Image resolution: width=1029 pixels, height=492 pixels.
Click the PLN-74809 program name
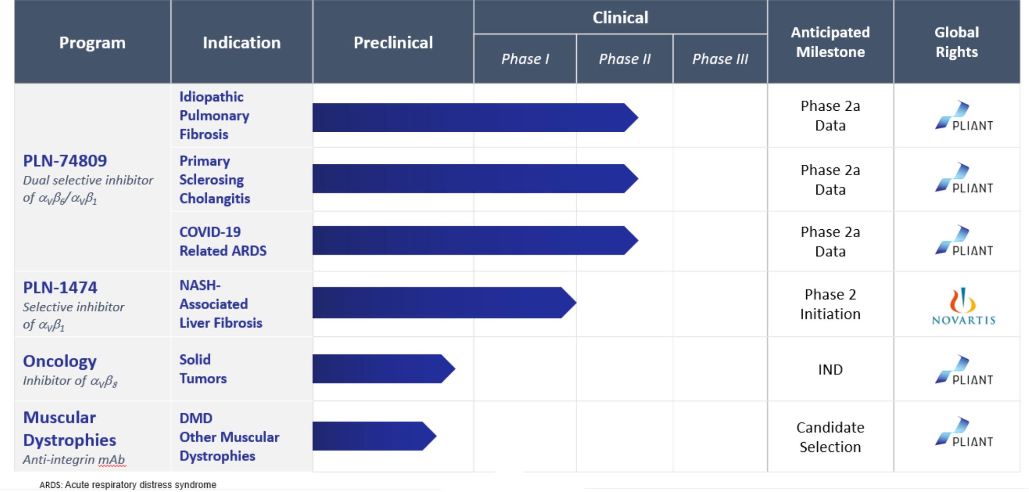coord(65,161)
